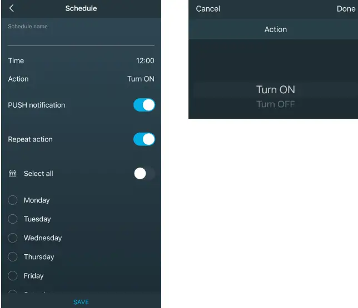Mark the Thursday radio circle

pos(13,257)
